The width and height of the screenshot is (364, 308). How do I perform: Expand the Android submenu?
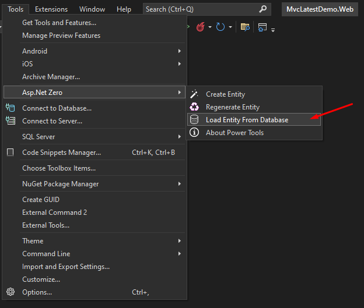click(94, 51)
